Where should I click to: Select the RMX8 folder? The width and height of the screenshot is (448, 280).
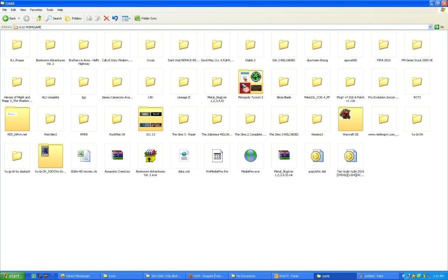(x=84, y=122)
